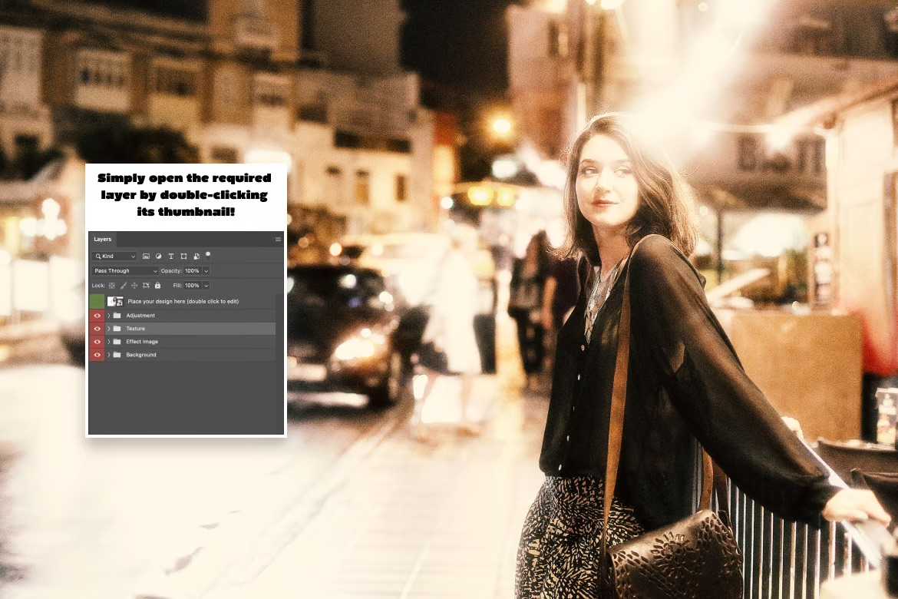Click the Layers panel tab
Image resolution: width=898 pixels, height=599 pixels.
click(x=102, y=239)
